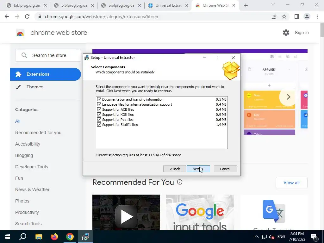Click the share page icon in address bar
324x243 pixels.
[x=274, y=16]
